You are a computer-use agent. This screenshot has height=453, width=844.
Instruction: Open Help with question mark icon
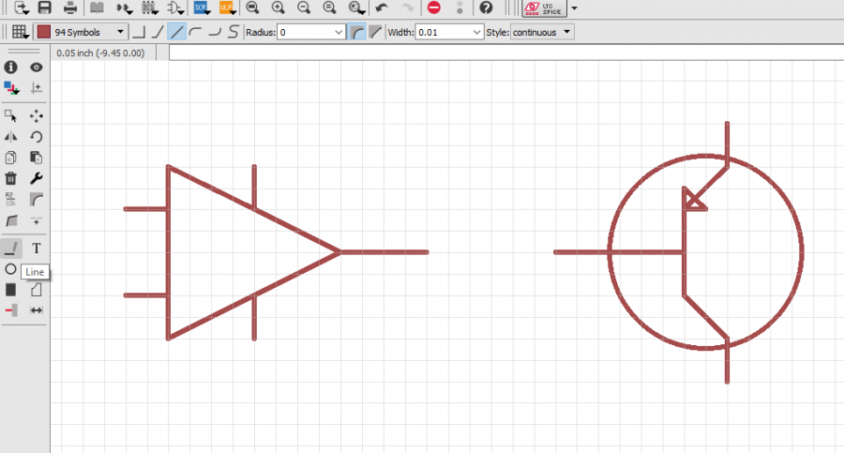[486, 8]
